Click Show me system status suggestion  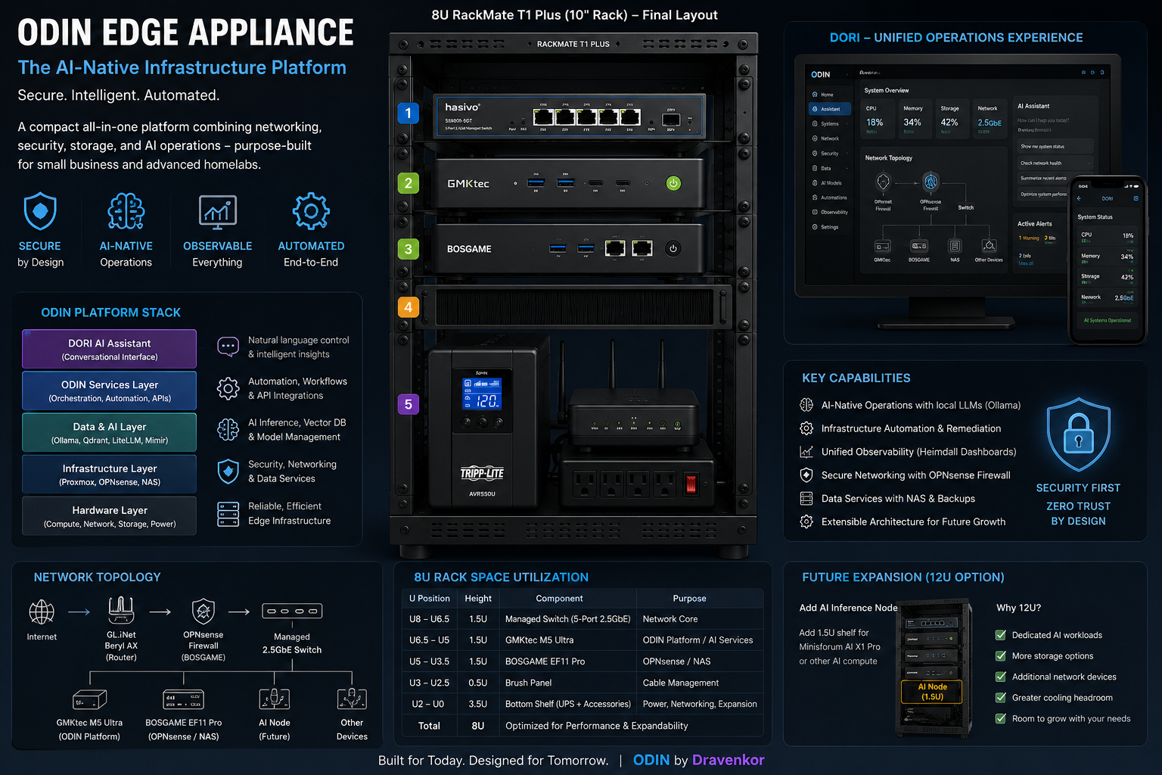click(1055, 146)
